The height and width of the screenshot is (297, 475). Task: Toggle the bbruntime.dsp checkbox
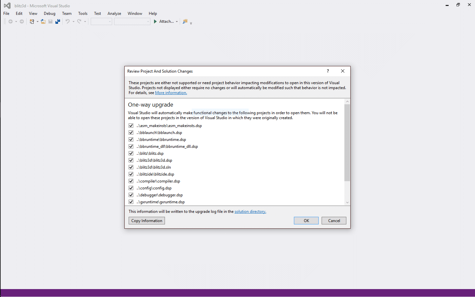click(x=131, y=140)
